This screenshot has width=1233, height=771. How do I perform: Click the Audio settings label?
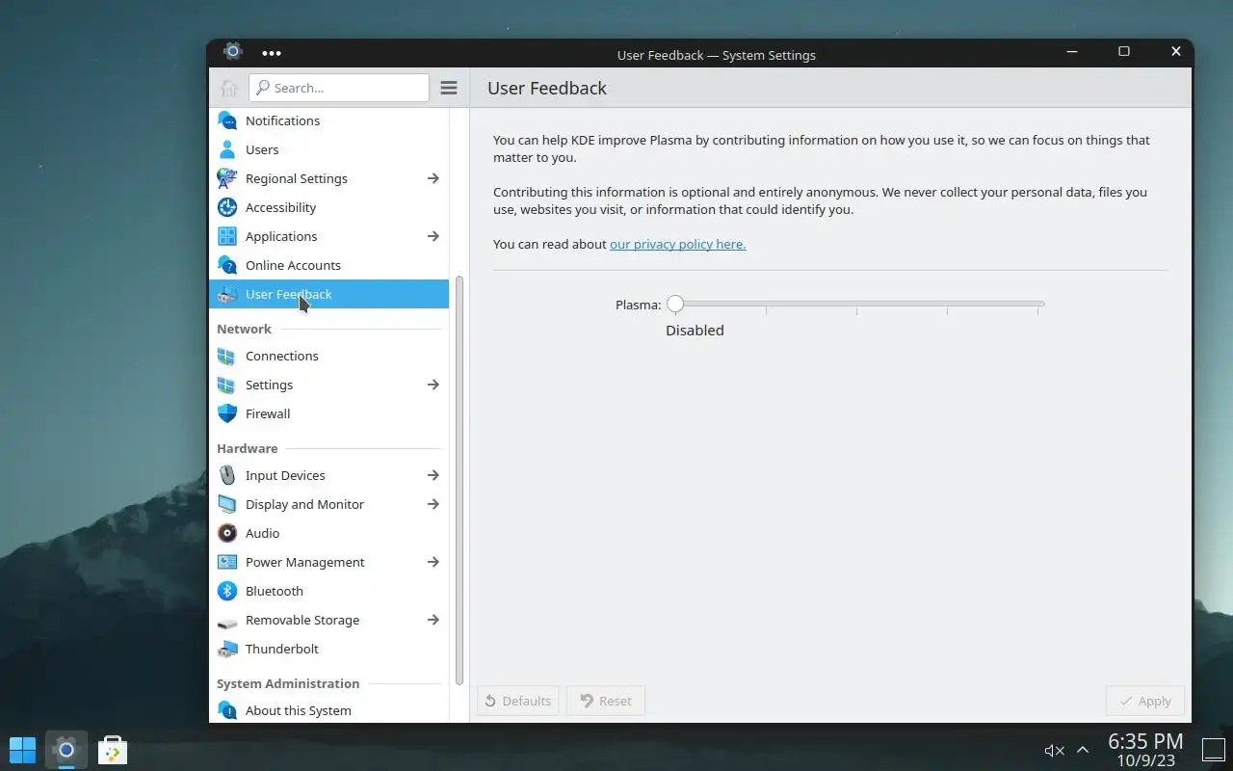point(263,533)
